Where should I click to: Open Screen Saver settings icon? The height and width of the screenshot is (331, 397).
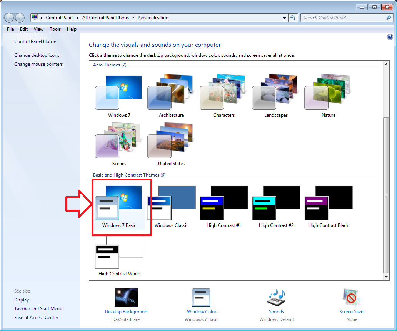[x=352, y=298]
